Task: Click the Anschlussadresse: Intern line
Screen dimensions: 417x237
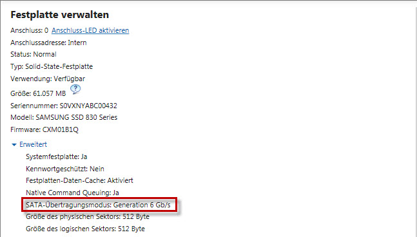Action: click(x=48, y=43)
